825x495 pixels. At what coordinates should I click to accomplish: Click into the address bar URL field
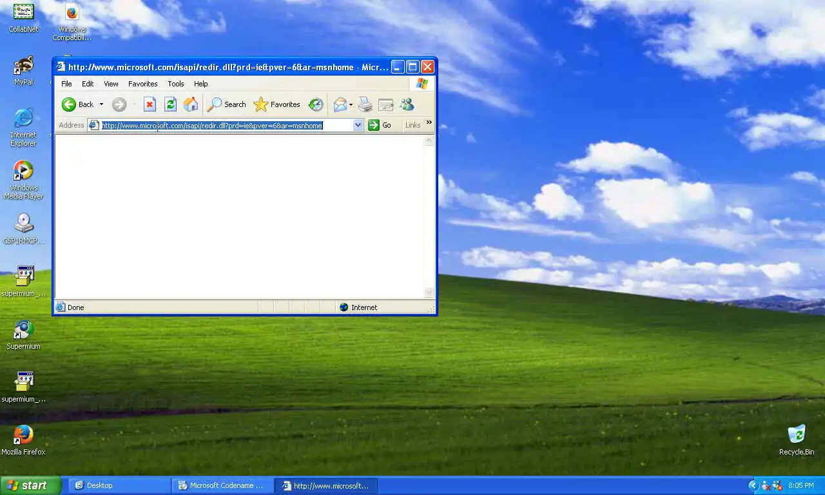point(226,125)
